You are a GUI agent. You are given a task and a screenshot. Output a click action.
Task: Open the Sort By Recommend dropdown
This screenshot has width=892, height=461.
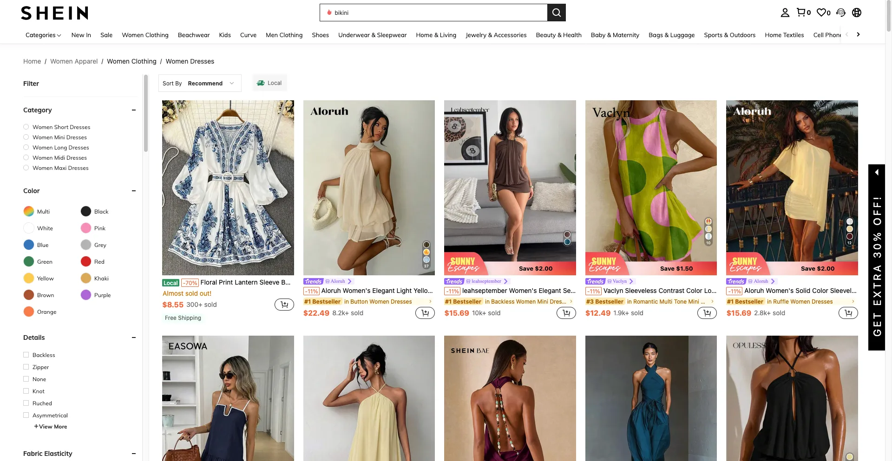[200, 83]
